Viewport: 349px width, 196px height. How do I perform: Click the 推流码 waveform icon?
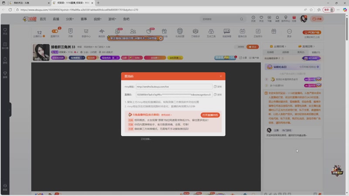tap(102, 33)
